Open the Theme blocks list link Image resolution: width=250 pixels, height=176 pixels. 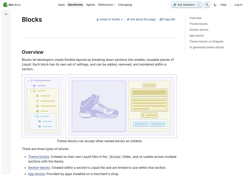coord(39,157)
